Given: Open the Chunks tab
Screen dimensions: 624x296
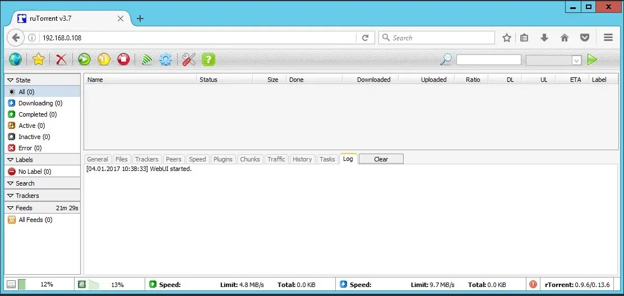Looking at the screenshot, I should pyautogui.click(x=250, y=159).
